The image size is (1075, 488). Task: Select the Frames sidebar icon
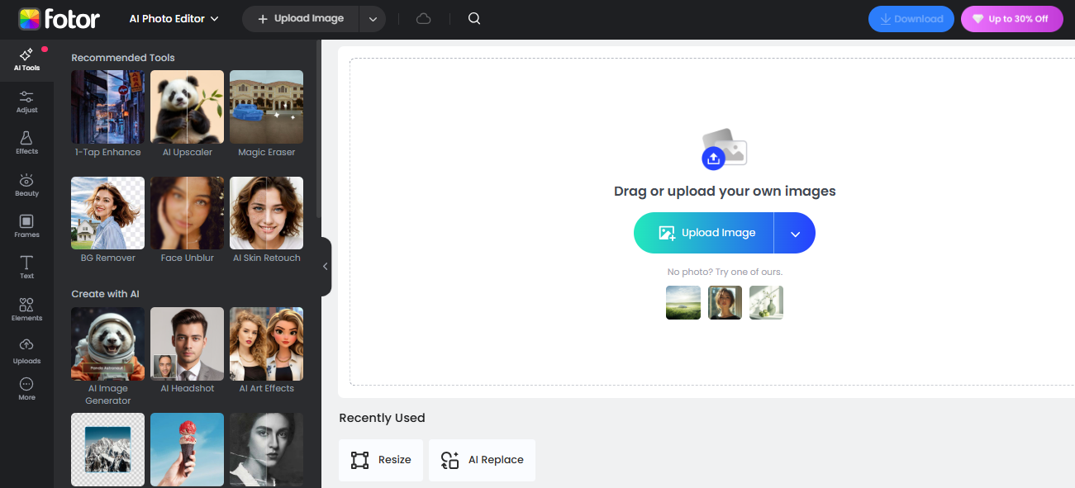[26, 224]
